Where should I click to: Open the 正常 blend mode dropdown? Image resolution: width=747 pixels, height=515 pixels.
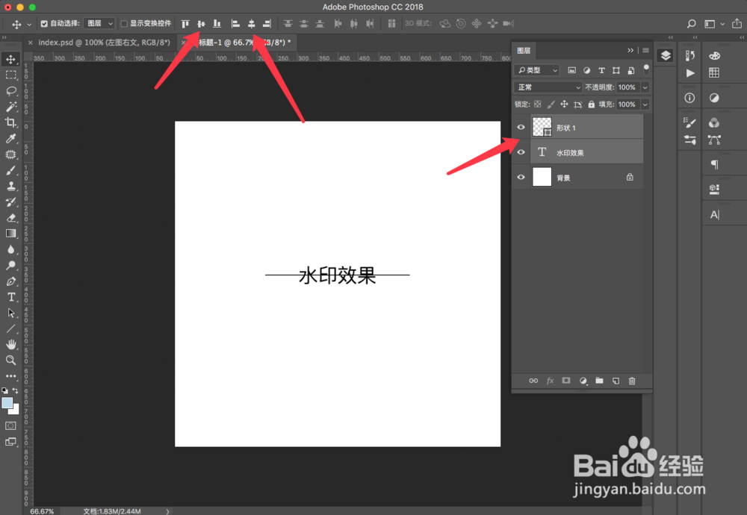(548, 87)
